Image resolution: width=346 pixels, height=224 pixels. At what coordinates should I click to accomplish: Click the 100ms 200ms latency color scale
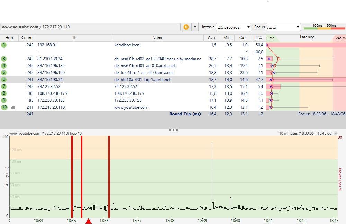(x=325, y=27)
